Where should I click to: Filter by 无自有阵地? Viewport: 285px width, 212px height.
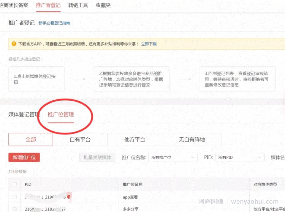click(192, 139)
